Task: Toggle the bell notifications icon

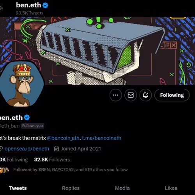Action: [x=145, y=95]
